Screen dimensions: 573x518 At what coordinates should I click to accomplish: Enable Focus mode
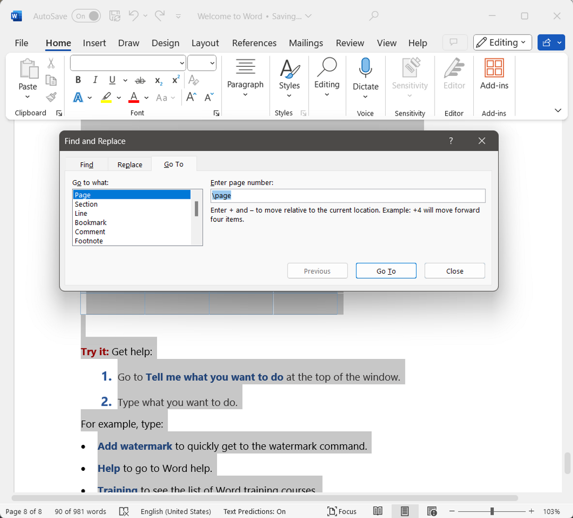pos(342,511)
